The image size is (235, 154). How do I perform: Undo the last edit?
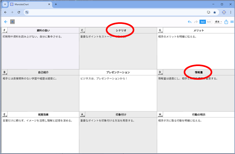pos(190,22)
